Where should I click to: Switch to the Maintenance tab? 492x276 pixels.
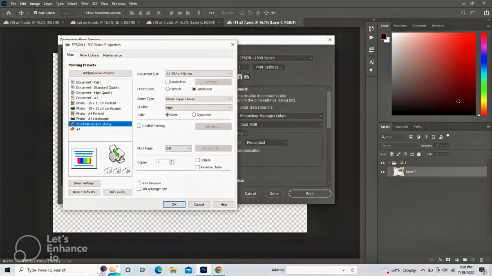[112, 55]
